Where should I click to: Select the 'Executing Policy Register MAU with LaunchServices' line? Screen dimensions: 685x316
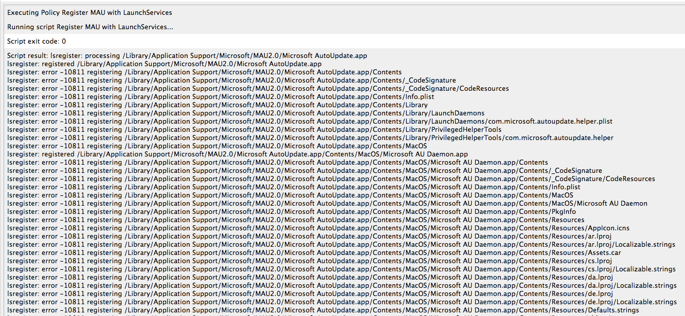89,12
